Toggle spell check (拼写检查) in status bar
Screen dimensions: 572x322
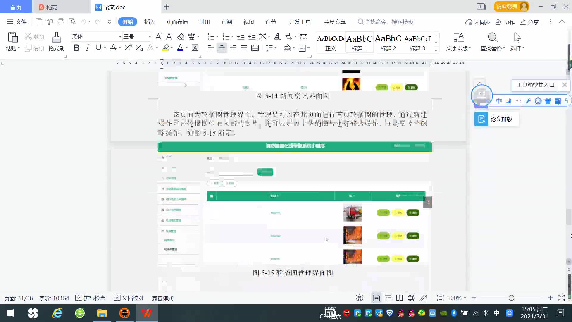click(90, 298)
